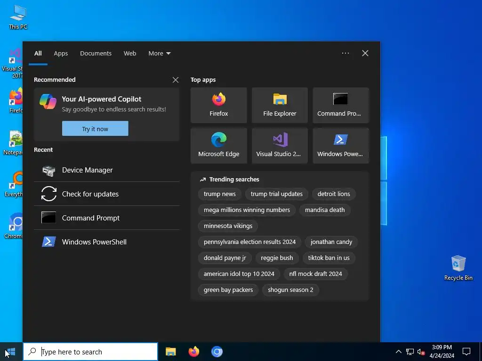The width and height of the screenshot is (482, 361).
Task: Open Windows PowerShell from Recent list
Action: pyautogui.click(x=107, y=242)
